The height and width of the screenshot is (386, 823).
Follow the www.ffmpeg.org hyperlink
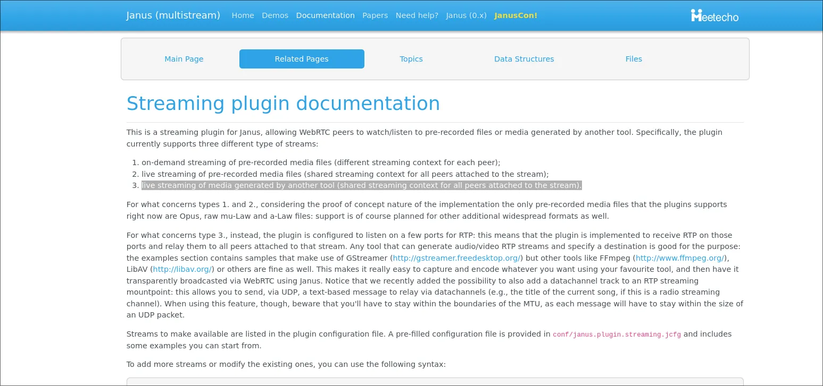[x=679, y=258]
